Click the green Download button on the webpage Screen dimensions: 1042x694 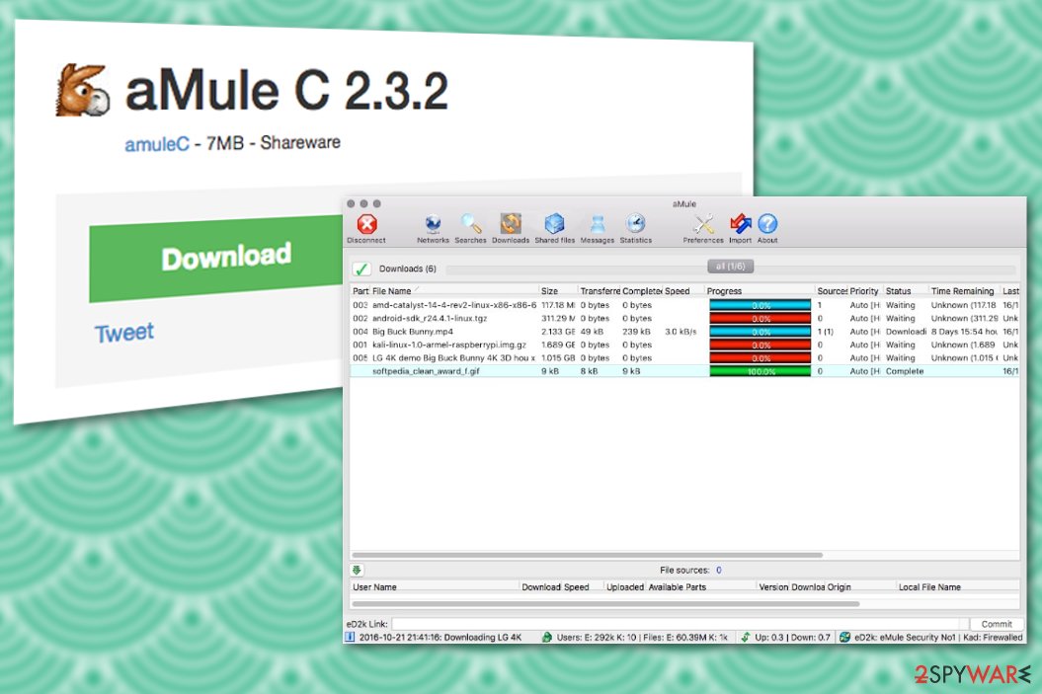coord(216,259)
